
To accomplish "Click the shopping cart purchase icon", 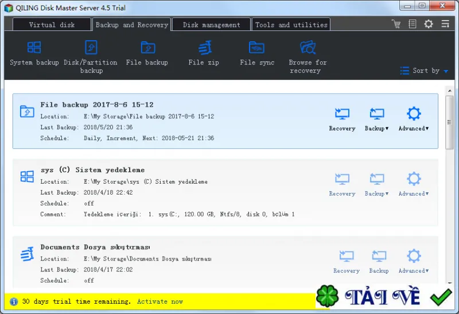I will click(x=396, y=24).
